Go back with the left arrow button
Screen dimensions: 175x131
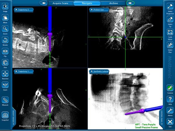tap(44, 3)
